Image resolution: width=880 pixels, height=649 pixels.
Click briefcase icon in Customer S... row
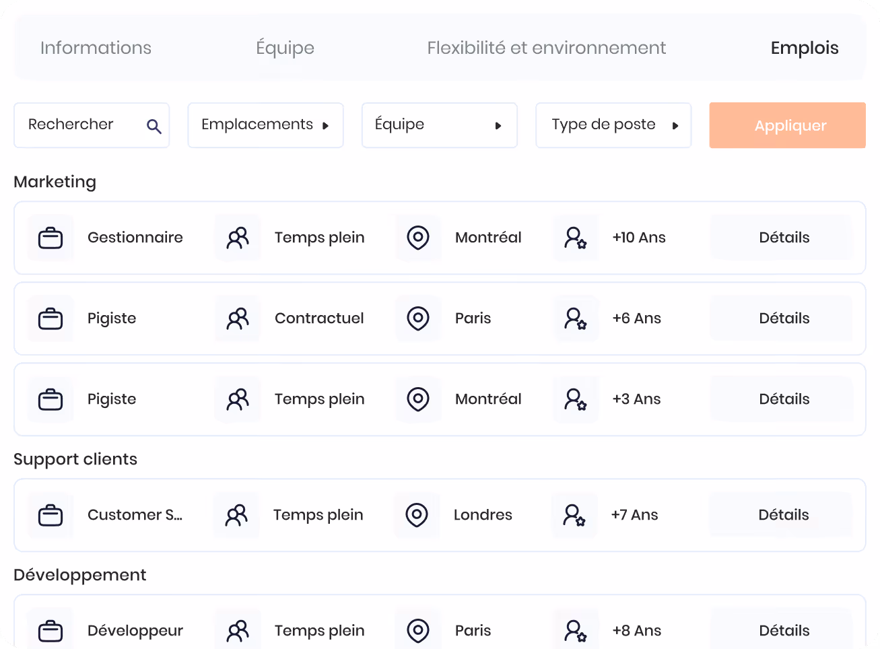point(50,515)
